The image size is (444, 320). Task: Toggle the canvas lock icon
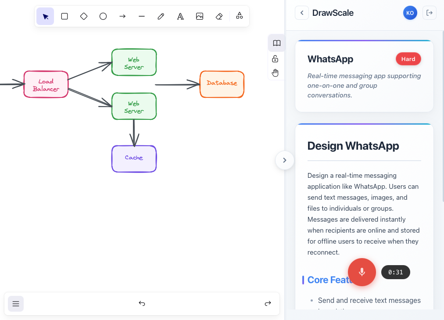tap(275, 59)
